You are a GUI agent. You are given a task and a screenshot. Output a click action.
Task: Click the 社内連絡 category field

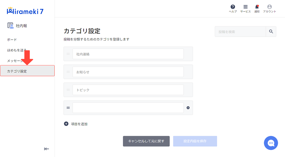pyautogui.click(x=128, y=54)
